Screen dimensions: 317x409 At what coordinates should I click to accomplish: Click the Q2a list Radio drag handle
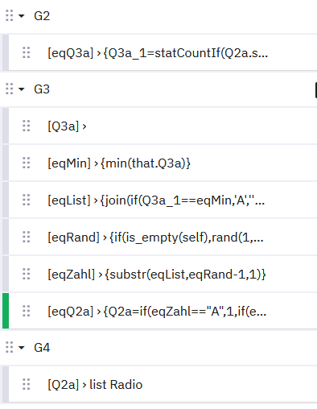point(26,384)
